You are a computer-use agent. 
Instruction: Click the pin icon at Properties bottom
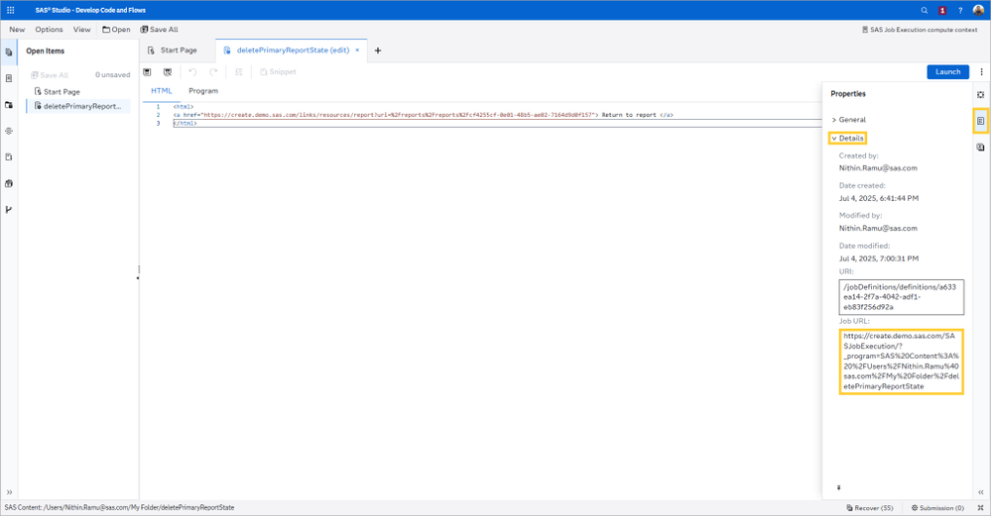tap(838, 487)
